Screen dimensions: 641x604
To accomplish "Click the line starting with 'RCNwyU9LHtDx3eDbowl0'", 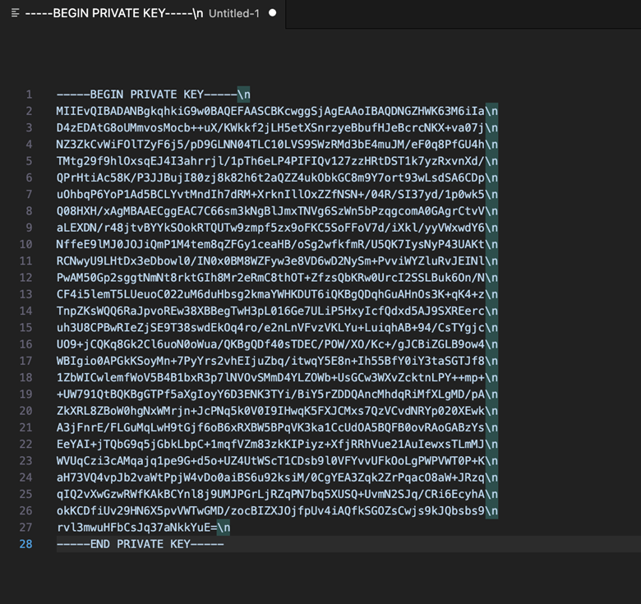I will [x=277, y=261].
